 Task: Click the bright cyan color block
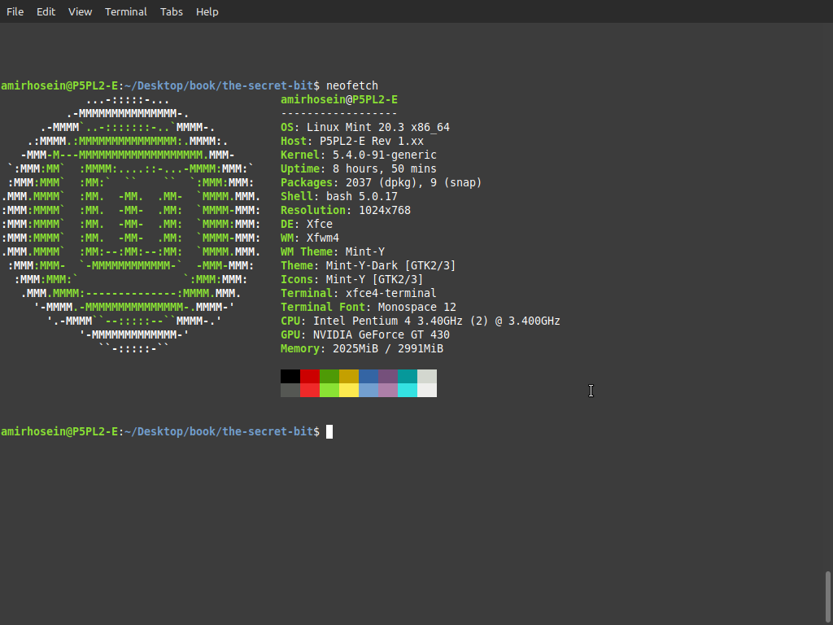(x=408, y=390)
